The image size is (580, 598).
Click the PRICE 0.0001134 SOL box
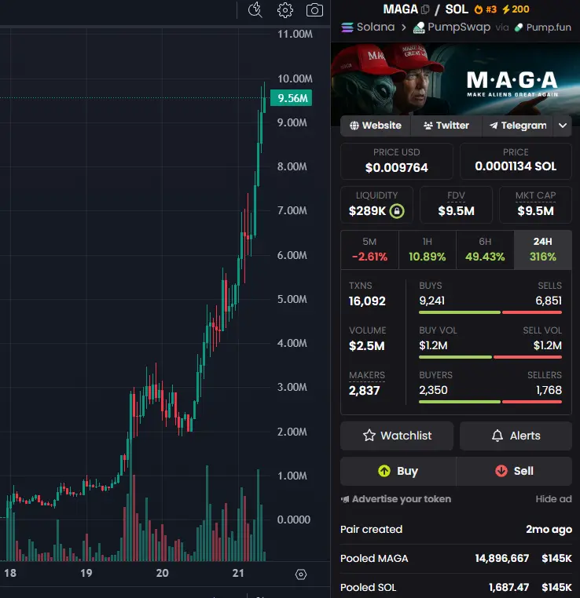coord(516,162)
